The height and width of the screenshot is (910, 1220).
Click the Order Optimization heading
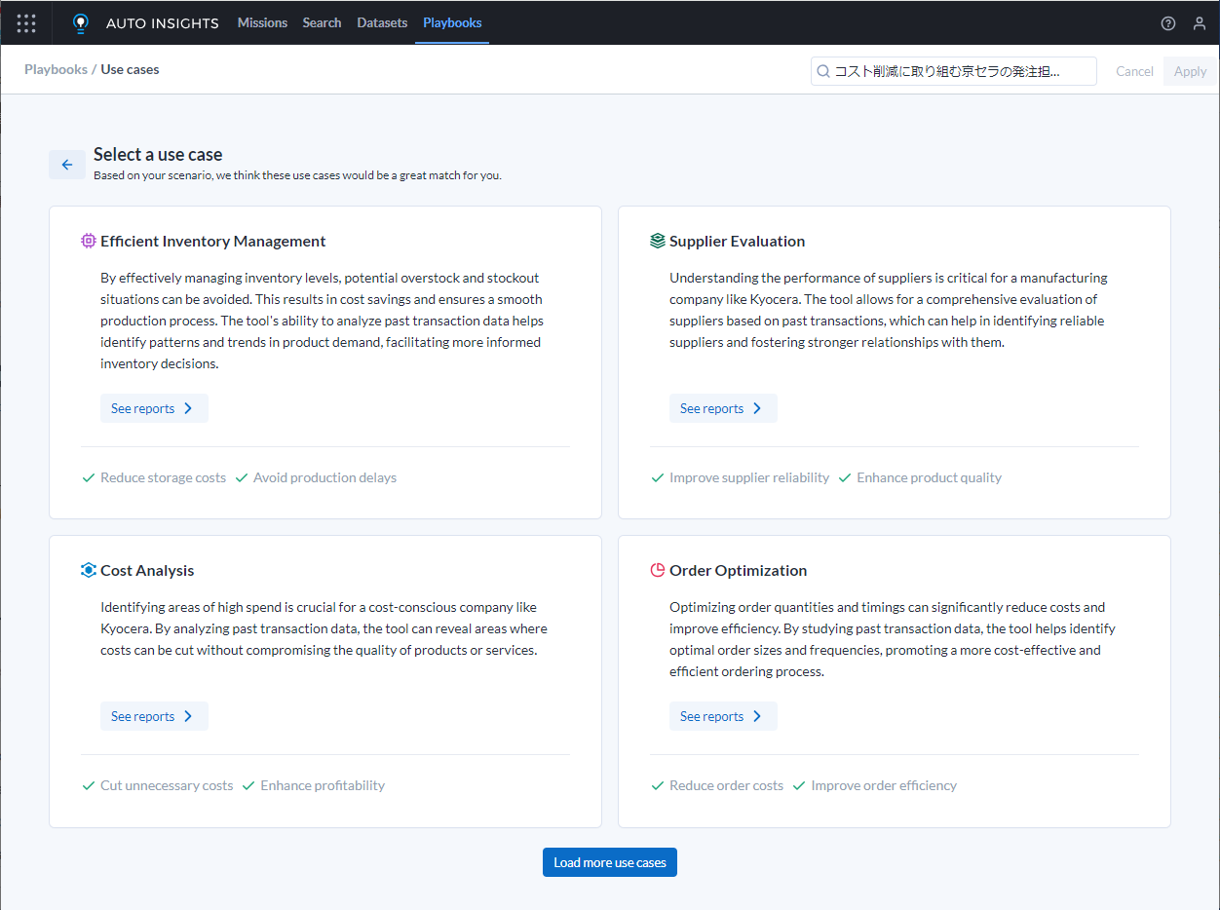(739, 570)
